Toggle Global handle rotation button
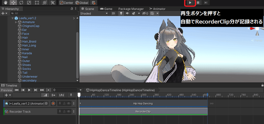Screen dimensions: 264x124 (x=82, y=3)
